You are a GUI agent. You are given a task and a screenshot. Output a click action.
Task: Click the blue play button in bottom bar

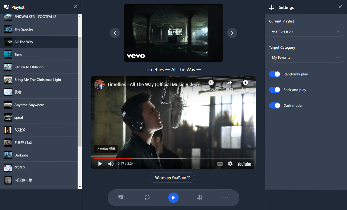pyautogui.click(x=174, y=198)
